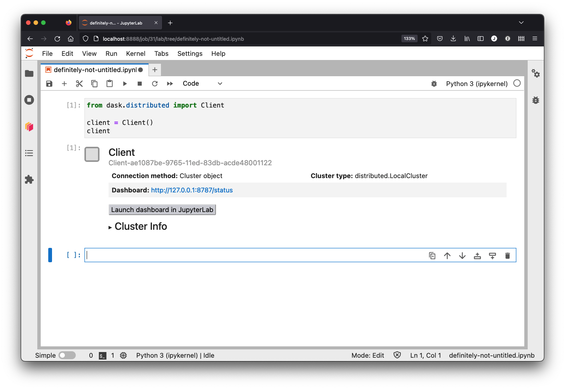
Task: Restart kernel and run all cells
Action: pos(170,84)
